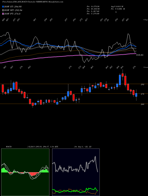Viewport: 148px width, 196px height.
Task: Click the 'MACD:' panel heading
Action: point(9,147)
